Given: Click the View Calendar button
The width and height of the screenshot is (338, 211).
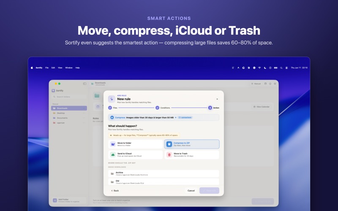Looking at the screenshot, I should 262,107.
